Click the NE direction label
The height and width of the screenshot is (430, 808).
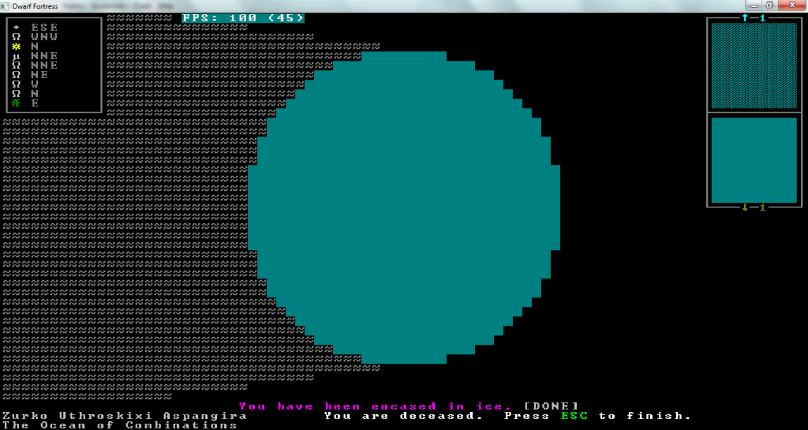click(39, 75)
